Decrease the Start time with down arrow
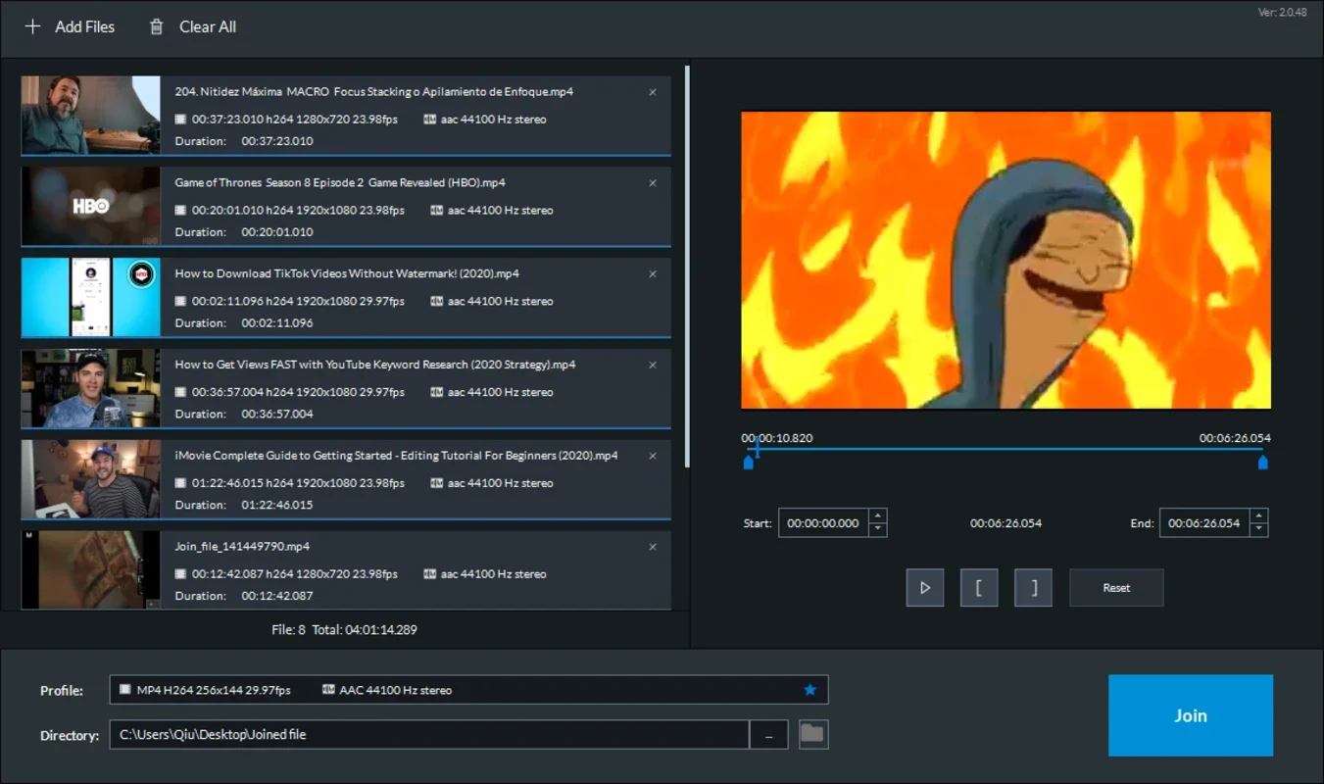1324x784 pixels. click(x=878, y=530)
